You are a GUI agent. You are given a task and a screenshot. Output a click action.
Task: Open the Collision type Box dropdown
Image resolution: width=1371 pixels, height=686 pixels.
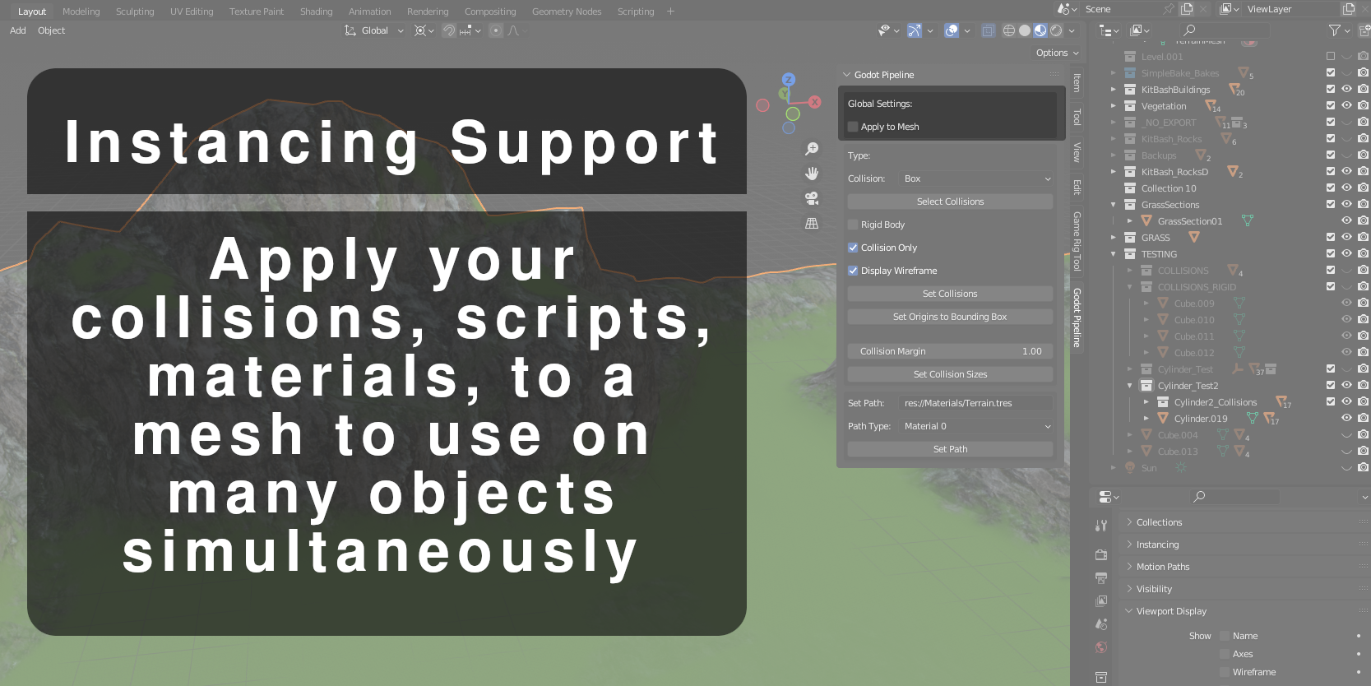[976, 178]
